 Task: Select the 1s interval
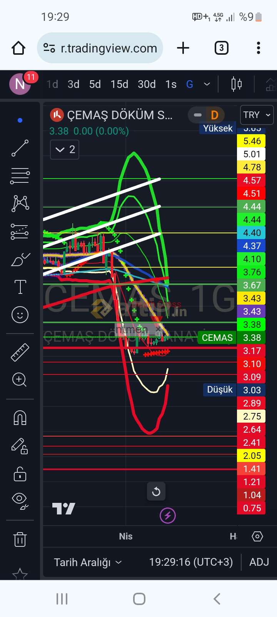coord(171,84)
